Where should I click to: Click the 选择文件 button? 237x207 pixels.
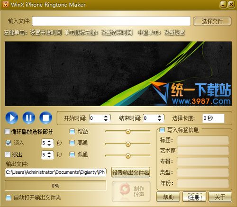coord(212,21)
